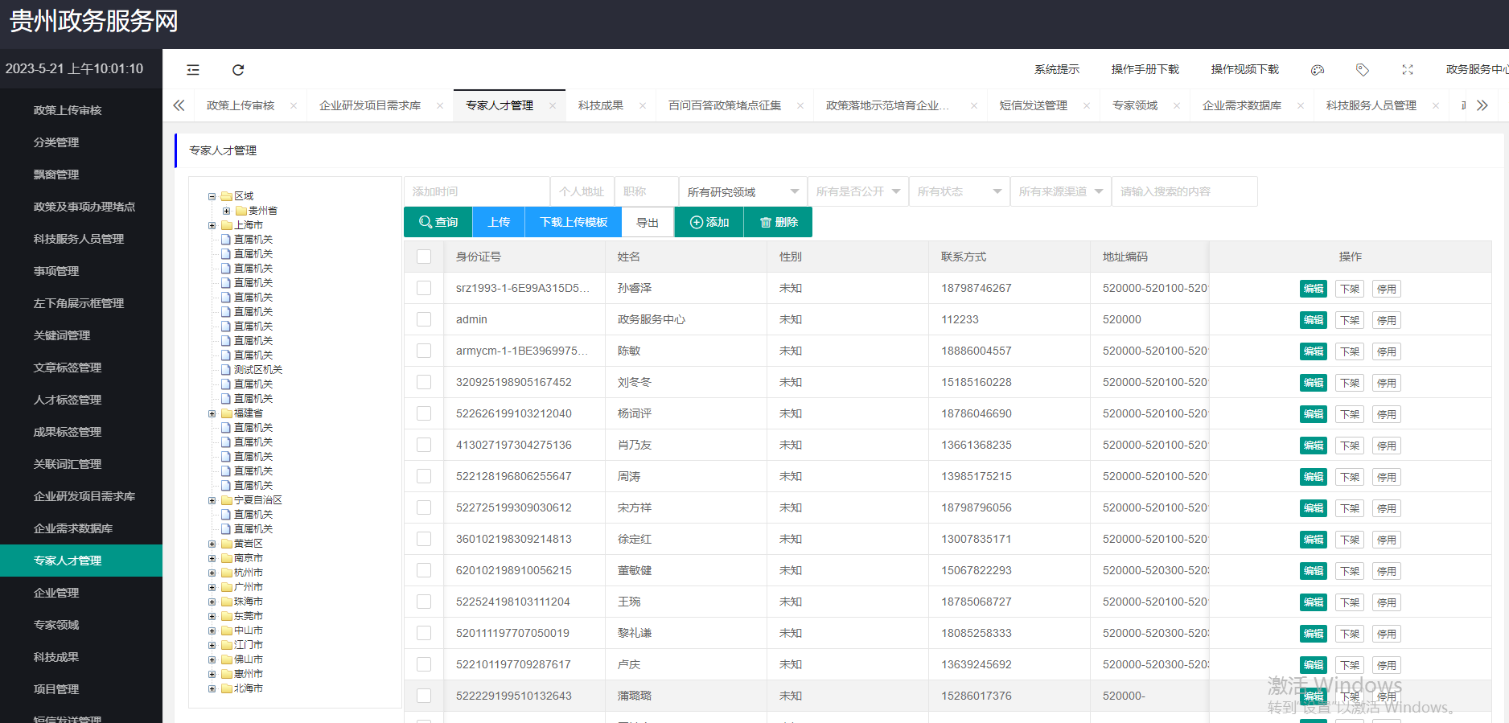The width and height of the screenshot is (1509, 723).
Task: Switch to the 百问百答政策堵点征集 tab
Action: tap(725, 105)
